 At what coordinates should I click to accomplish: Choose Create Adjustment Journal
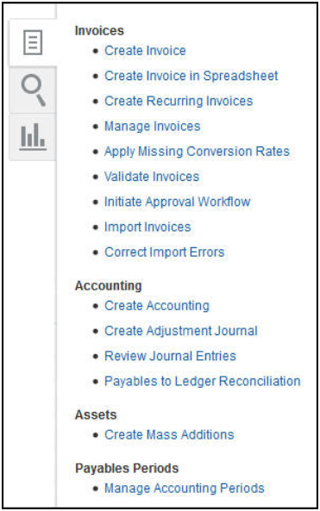(181, 330)
